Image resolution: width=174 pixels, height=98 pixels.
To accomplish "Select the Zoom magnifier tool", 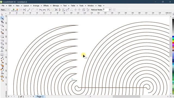I will coord(2,25).
